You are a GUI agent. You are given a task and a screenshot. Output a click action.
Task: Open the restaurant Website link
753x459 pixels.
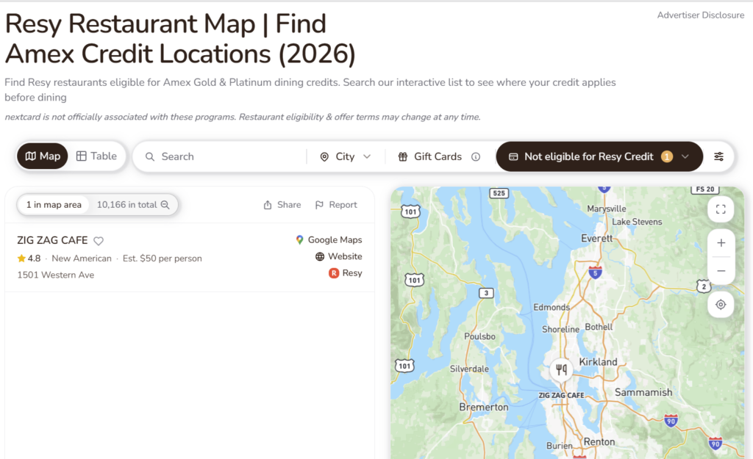pyautogui.click(x=338, y=256)
